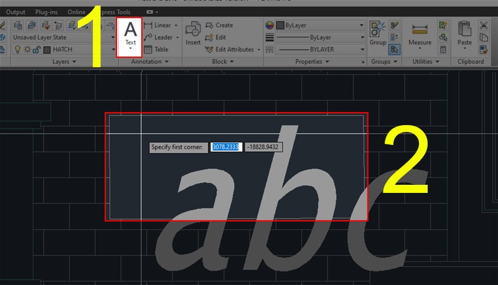Screen dimensions: 498x285
Task: Click the ByLayer object color swatch
Action: 280,26
